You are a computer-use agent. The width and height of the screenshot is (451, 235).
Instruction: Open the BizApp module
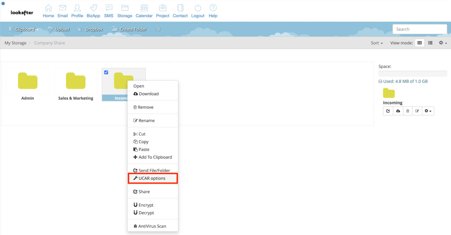pos(93,11)
